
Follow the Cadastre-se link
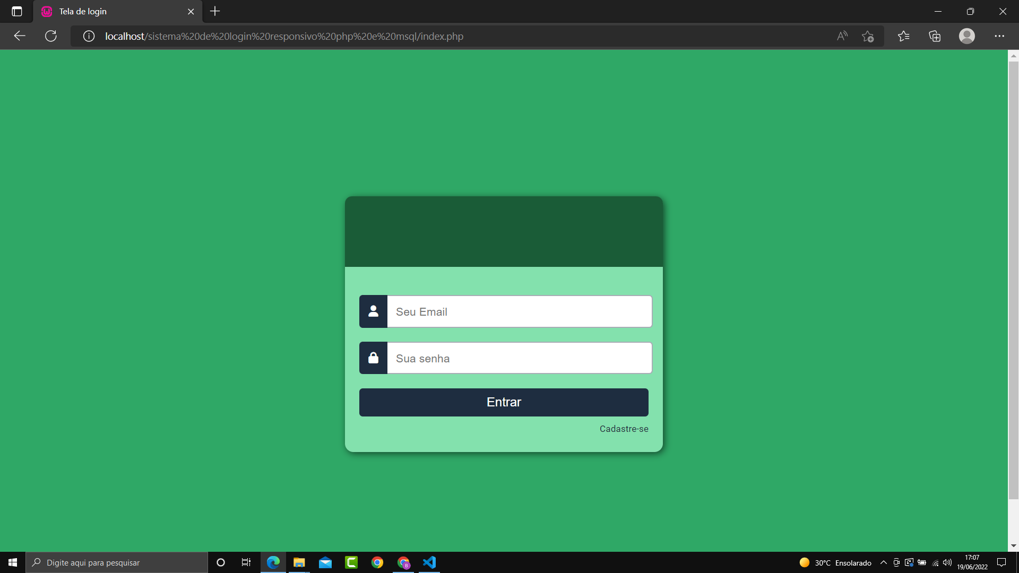click(624, 429)
